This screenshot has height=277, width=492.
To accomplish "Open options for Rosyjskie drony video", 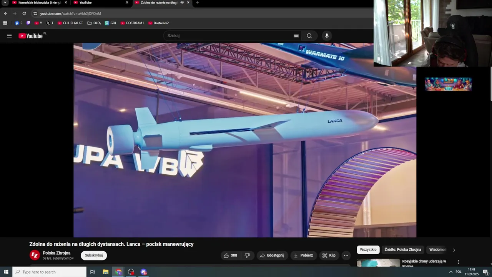I will (458, 262).
